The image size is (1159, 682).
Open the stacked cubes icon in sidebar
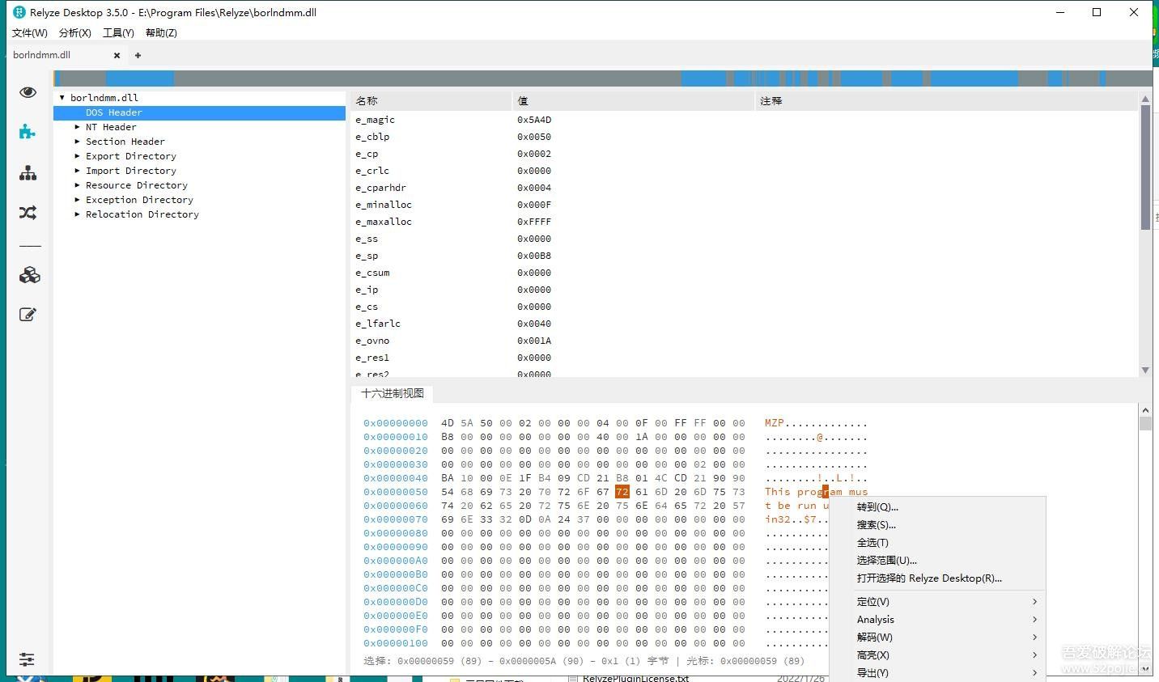coord(29,275)
